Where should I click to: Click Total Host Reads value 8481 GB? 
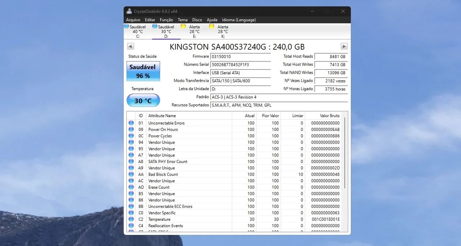tap(331, 56)
